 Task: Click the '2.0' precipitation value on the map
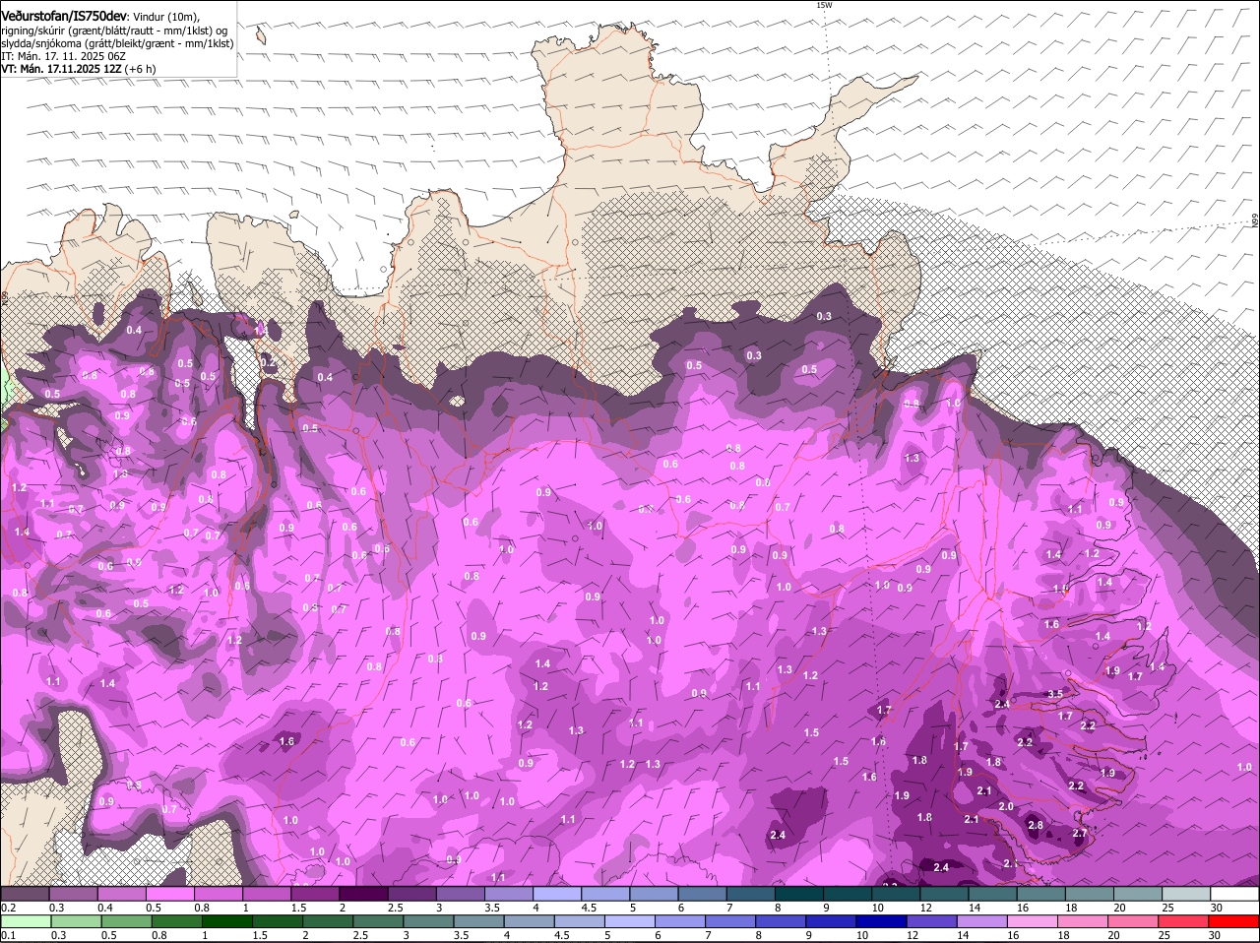[x=1006, y=806]
